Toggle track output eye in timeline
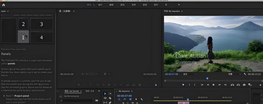The width and height of the screenshot is (263, 104). (137, 103)
